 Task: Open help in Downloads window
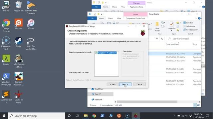click(199, 19)
